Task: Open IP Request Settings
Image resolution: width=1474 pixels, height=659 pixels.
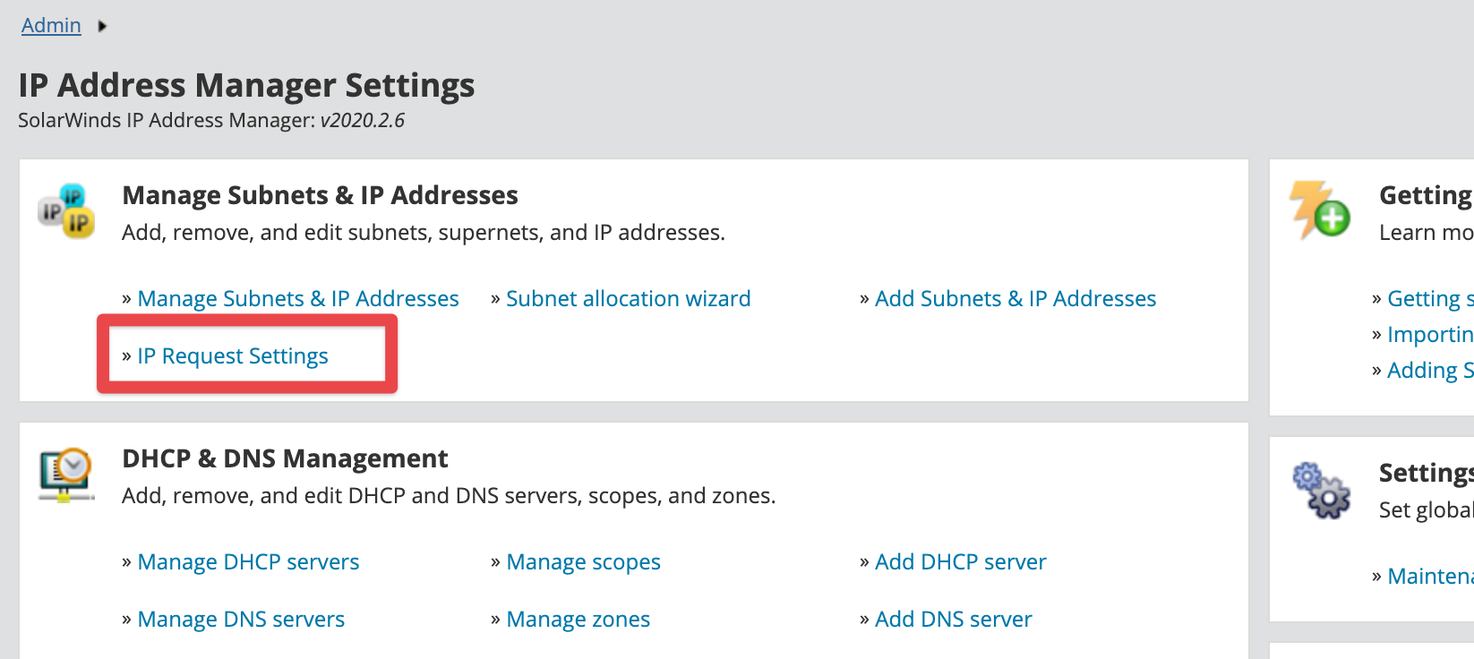Action: pyautogui.click(x=232, y=355)
